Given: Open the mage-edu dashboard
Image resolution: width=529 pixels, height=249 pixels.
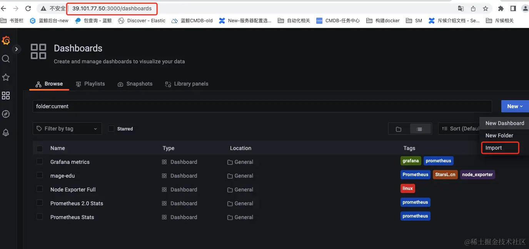Looking at the screenshot, I should [62, 176].
